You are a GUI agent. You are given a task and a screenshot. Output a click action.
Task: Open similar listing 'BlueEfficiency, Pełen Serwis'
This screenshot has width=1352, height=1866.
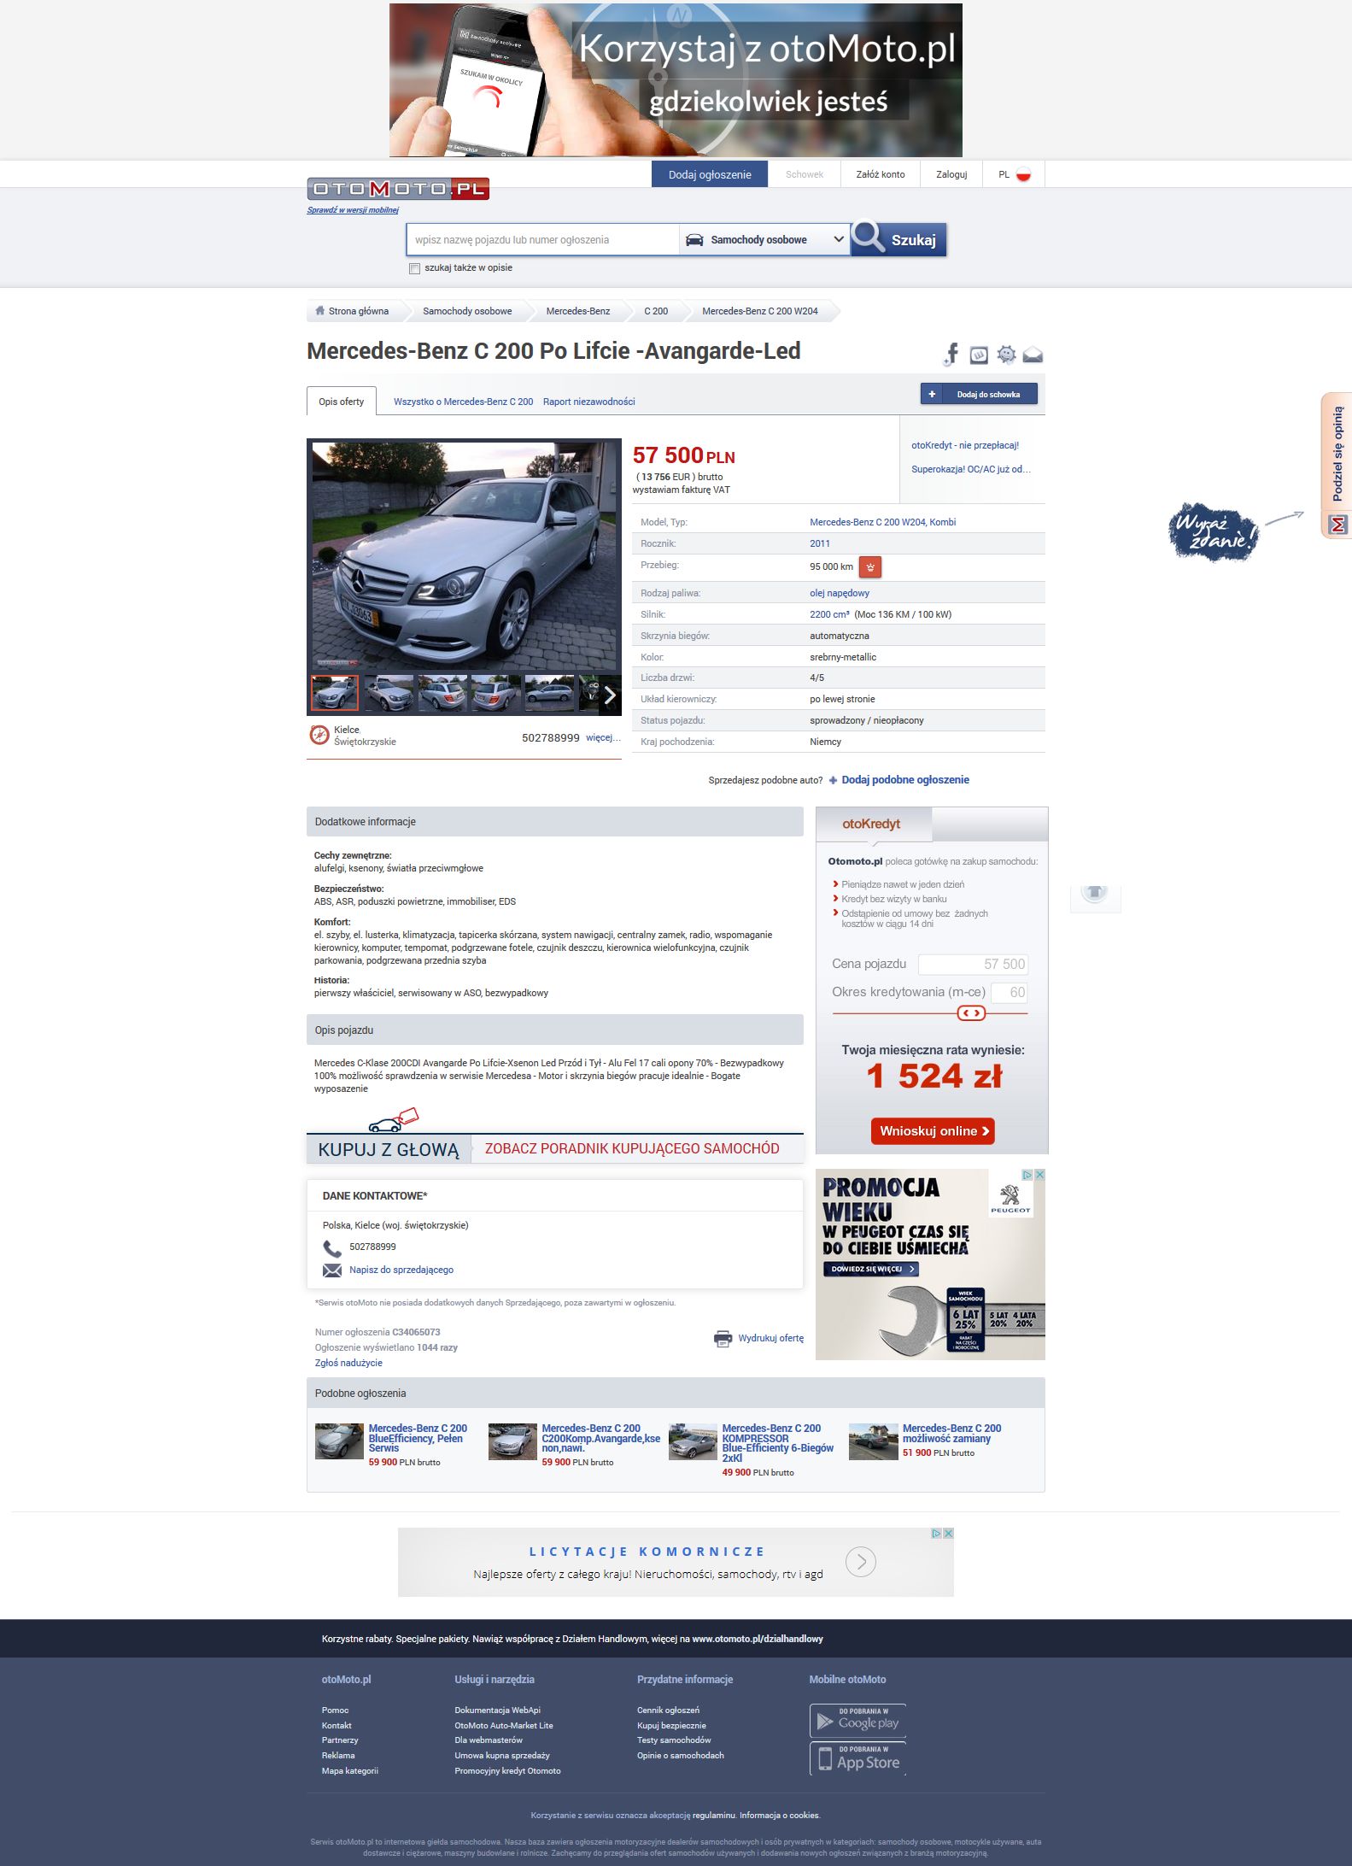418,1438
